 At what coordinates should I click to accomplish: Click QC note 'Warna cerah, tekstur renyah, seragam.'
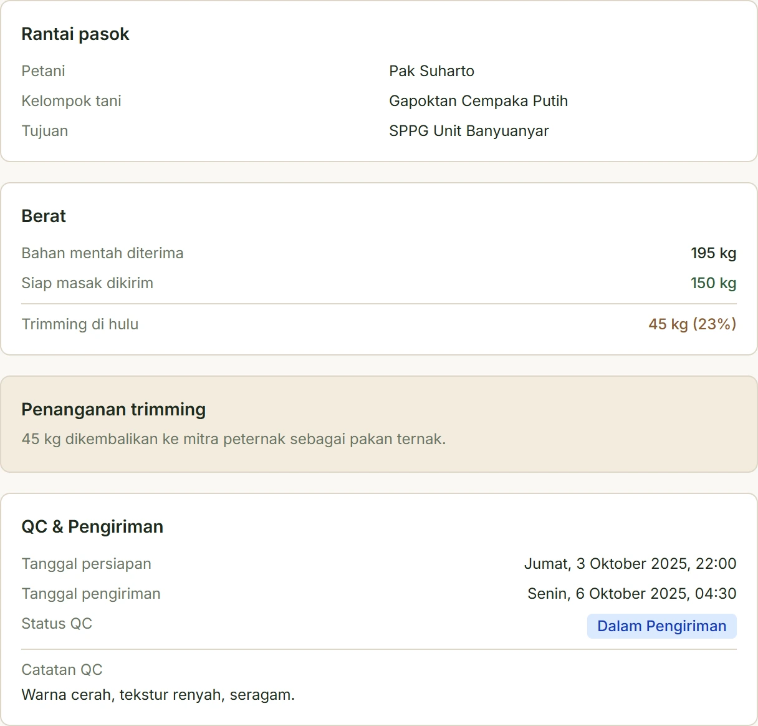(158, 695)
